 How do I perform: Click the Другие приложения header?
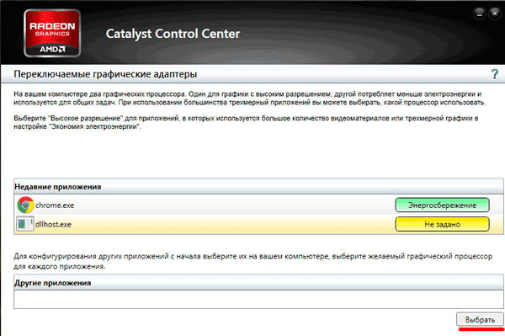point(258,282)
